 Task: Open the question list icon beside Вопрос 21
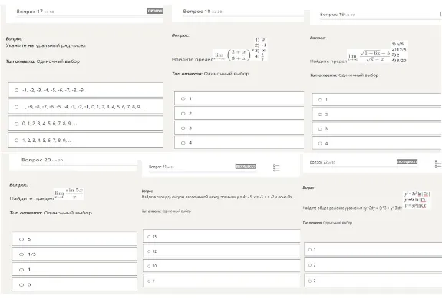[276, 168]
